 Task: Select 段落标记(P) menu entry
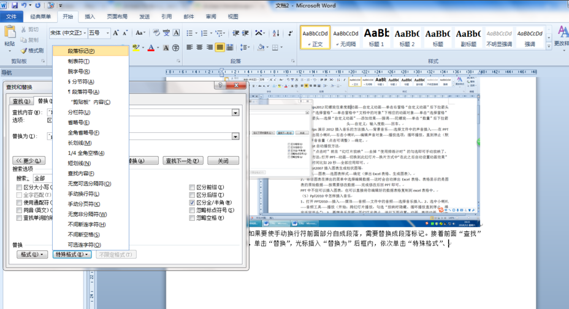[91, 51]
